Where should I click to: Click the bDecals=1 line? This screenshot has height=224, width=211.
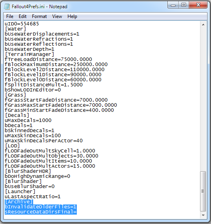tap(19, 125)
